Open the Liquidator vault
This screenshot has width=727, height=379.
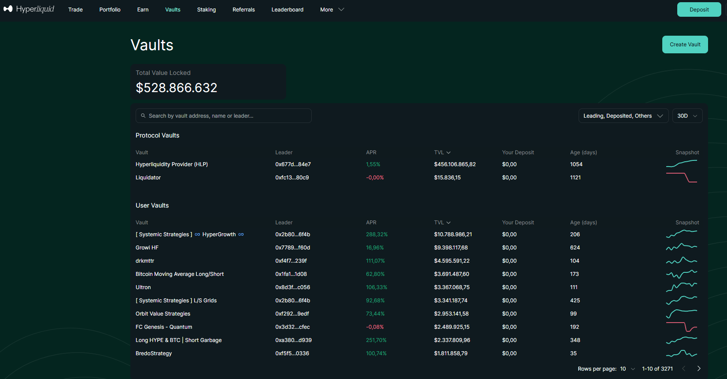coord(148,178)
